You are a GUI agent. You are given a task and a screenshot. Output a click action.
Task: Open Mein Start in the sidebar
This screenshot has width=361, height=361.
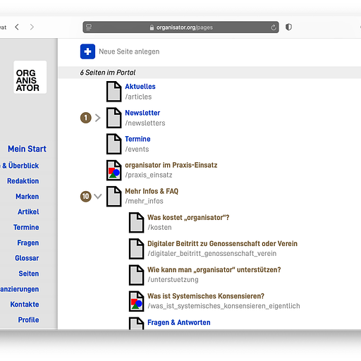tap(27, 149)
